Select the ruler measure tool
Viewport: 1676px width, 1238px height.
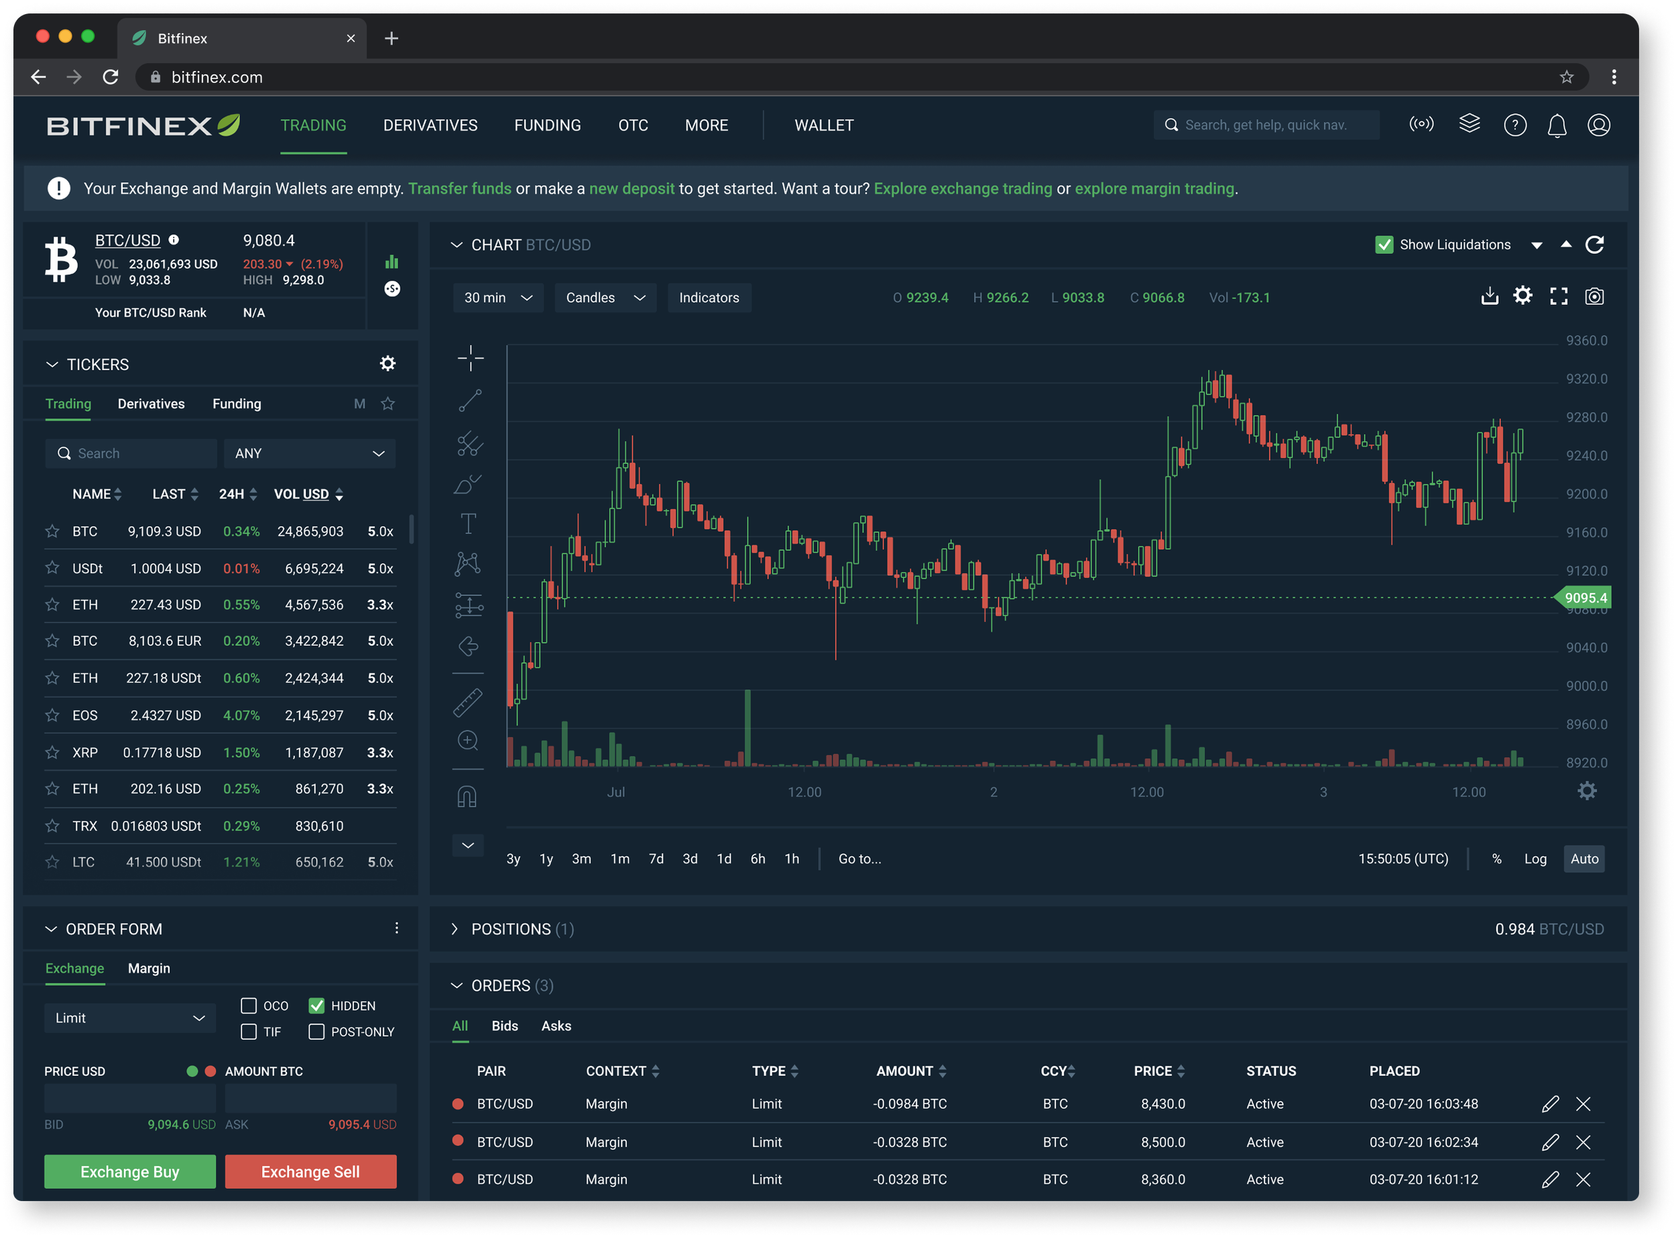pos(468,702)
